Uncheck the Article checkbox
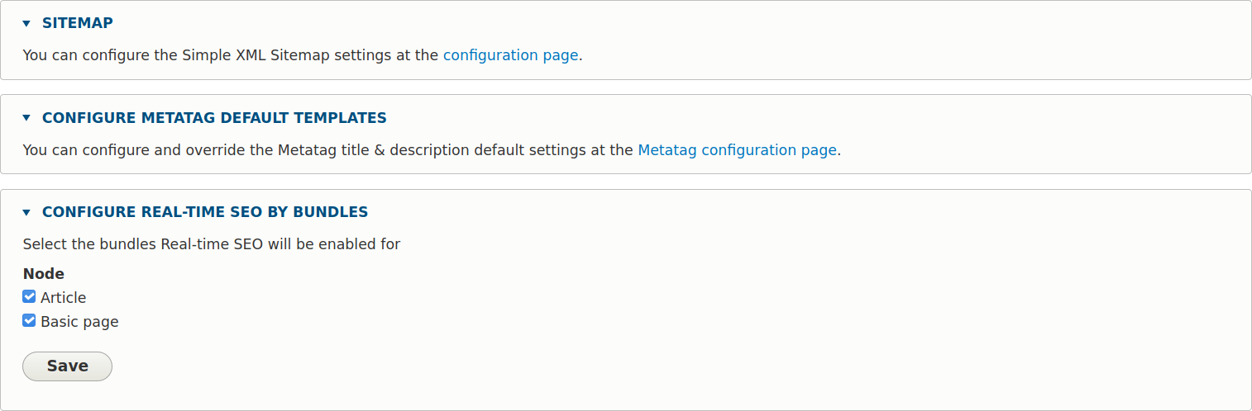This screenshot has width=1252, height=411. click(29, 297)
